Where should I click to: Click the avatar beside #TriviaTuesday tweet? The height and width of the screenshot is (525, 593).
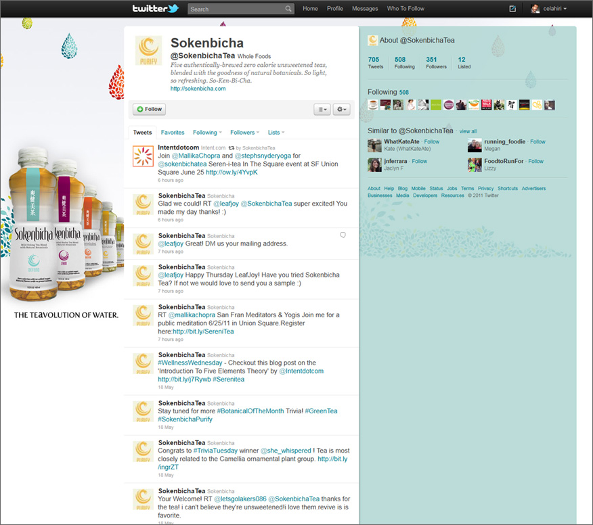143,452
